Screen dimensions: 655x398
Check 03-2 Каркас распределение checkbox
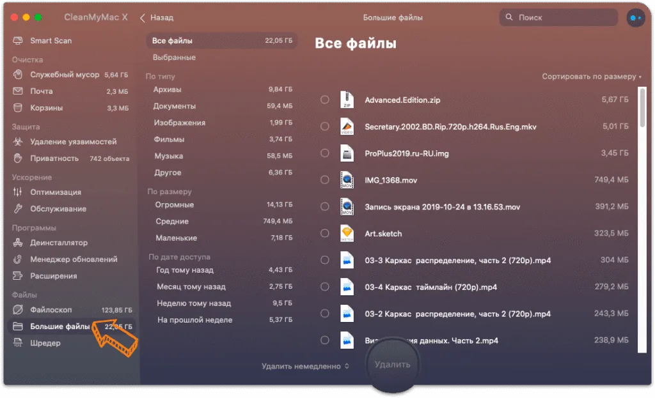(324, 313)
